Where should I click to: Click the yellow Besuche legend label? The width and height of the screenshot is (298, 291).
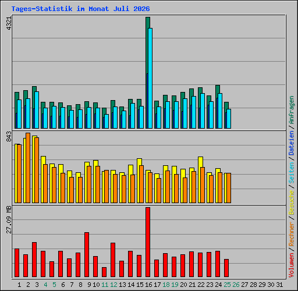292,202
